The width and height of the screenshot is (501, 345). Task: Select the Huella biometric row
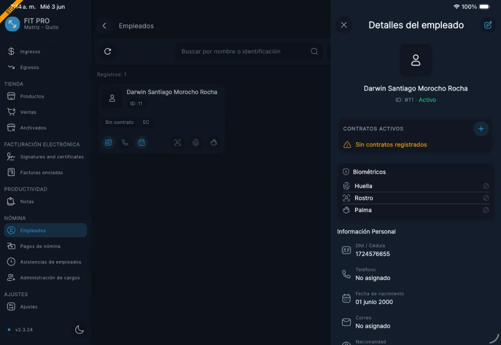coord(416,186)
